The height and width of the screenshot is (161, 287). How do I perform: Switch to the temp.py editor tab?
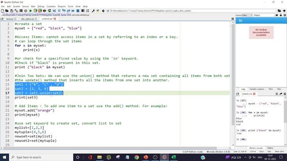[x=9, y=19]
